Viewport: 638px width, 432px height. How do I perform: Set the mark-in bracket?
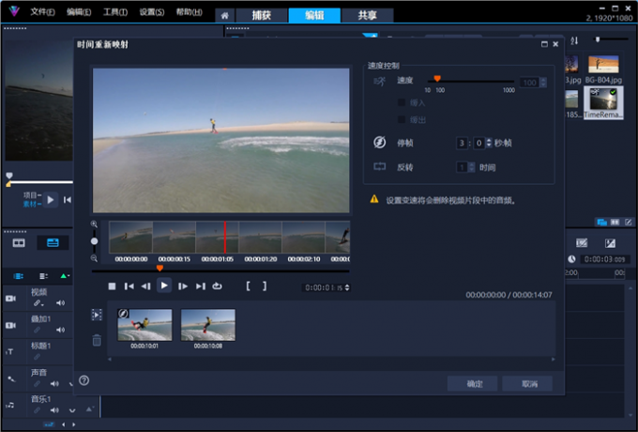click(x=248, y=285)
